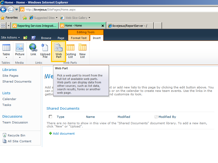Click the Navigate Up folder icon
Image resolution: width=218 pixels, height=163 pixels.
pos(25,37)
